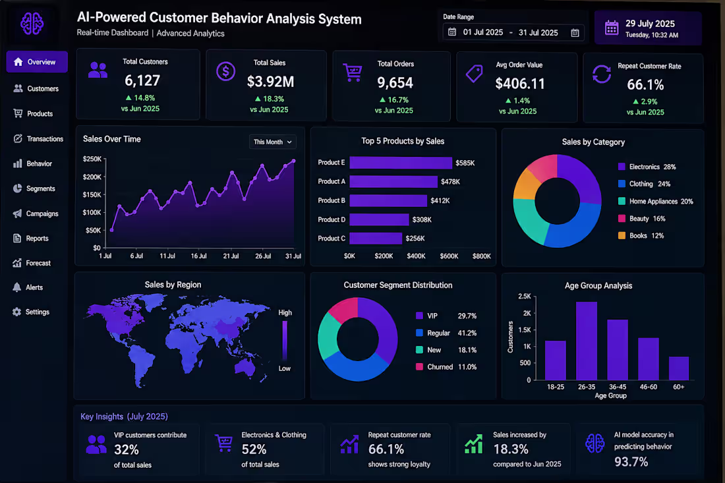Open the Transactions menu item
725x483 pixels.
[37, 138]
